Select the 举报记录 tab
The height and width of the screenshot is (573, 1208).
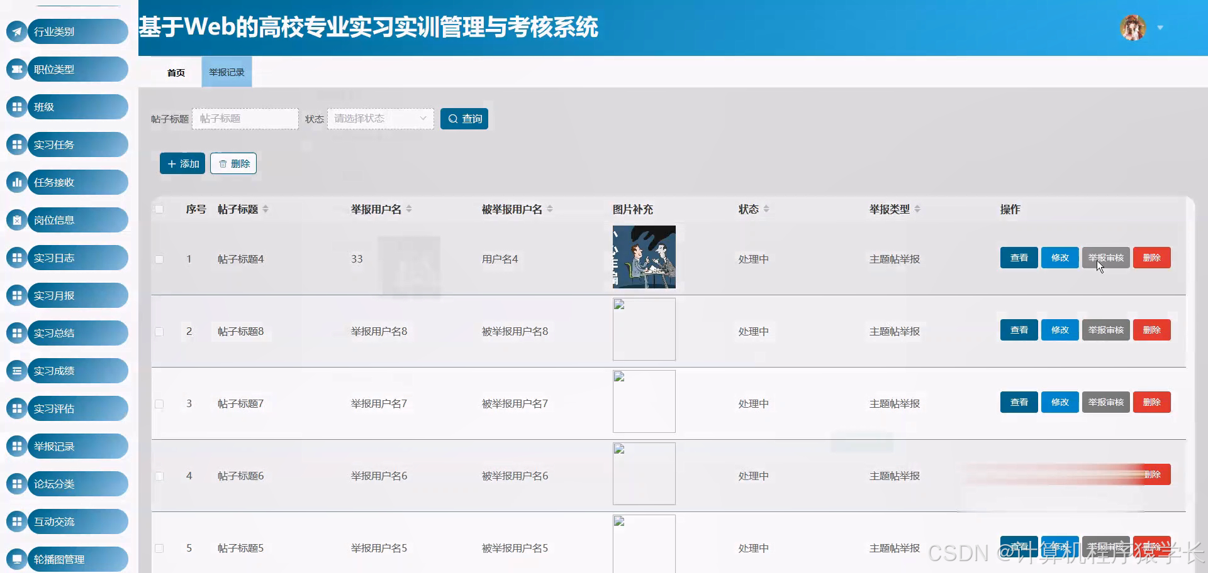[x=226, y=72]
